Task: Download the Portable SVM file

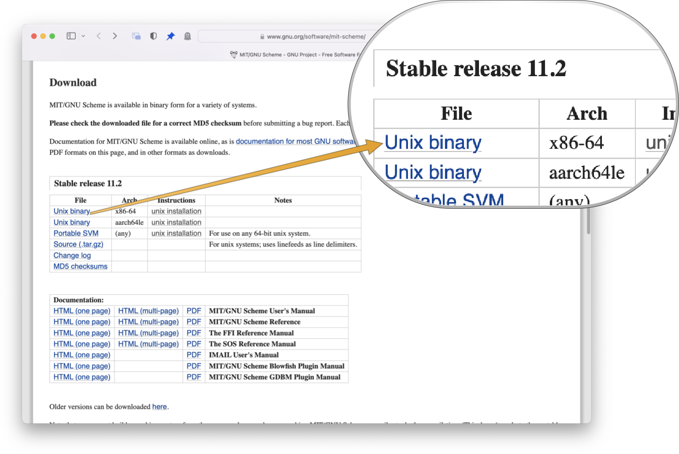Action: point(76,233)
